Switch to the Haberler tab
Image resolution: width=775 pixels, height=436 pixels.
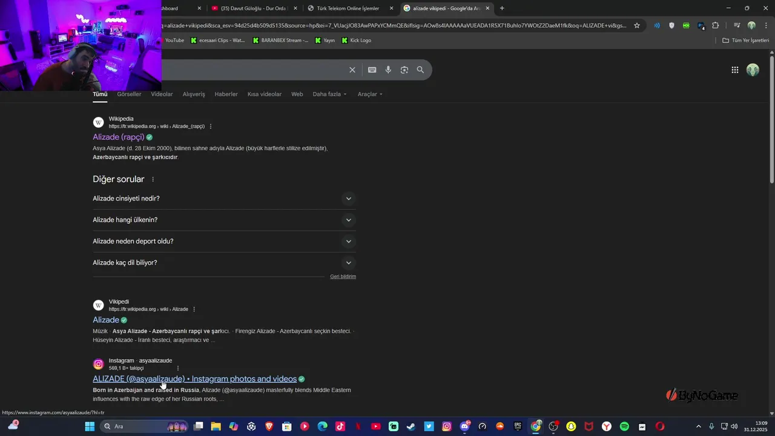(x=226, y=94)
